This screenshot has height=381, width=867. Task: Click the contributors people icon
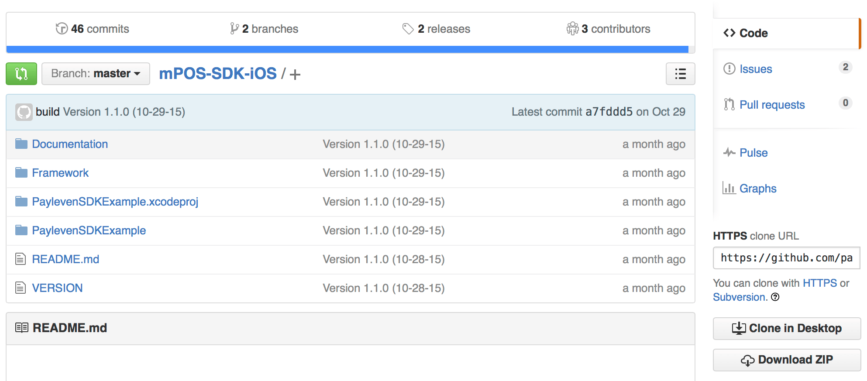(572, 29)
